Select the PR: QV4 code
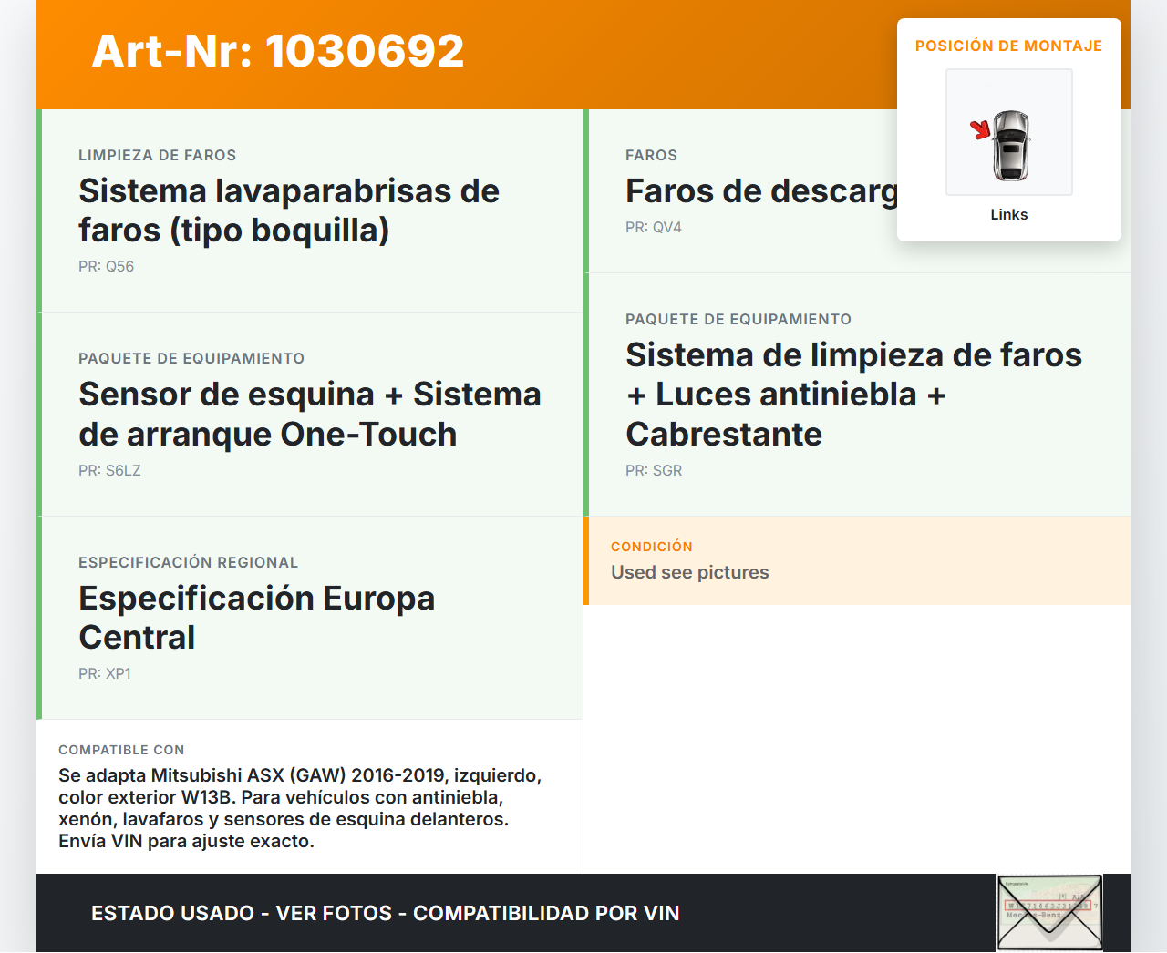The image size is (1167, 953). [654, 227]
